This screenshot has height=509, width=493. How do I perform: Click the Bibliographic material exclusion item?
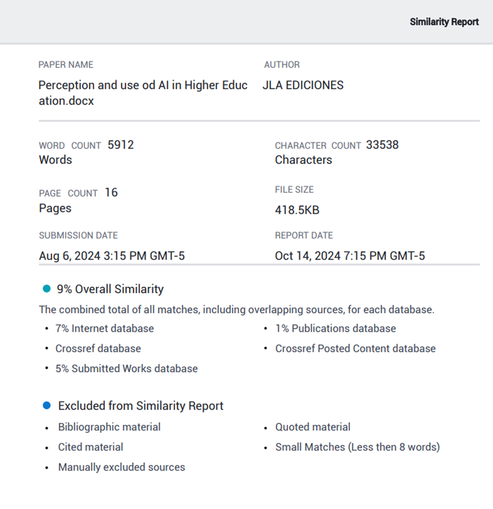click(x=109, y=427)
